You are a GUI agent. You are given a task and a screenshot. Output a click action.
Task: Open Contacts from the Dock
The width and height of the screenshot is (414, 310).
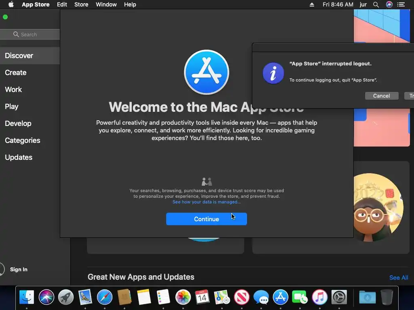(125, 297)
